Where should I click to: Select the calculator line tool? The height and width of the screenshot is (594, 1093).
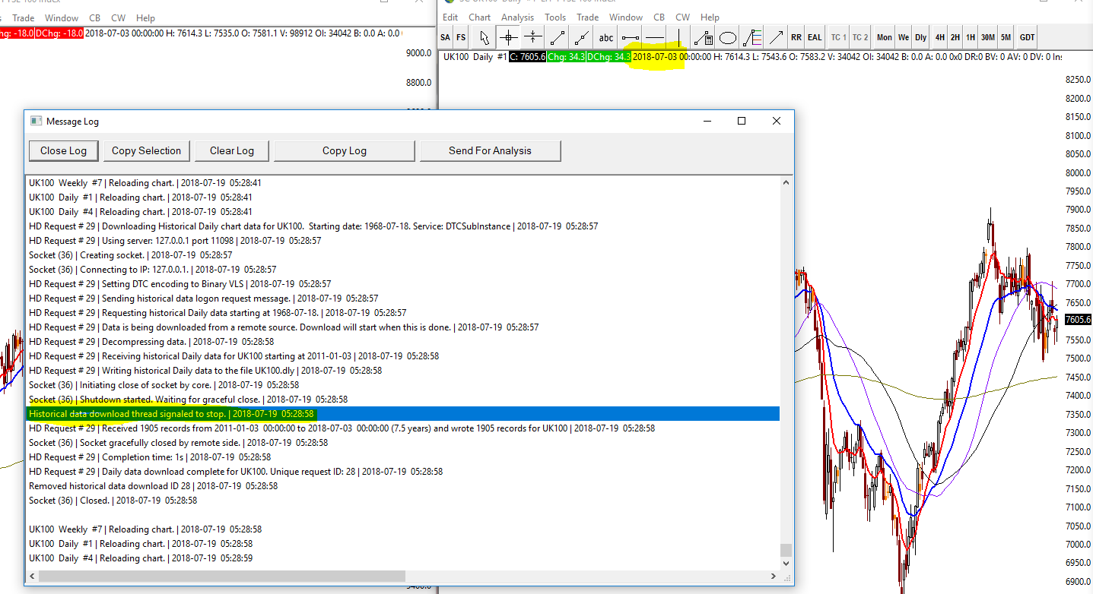coord(704,37)
